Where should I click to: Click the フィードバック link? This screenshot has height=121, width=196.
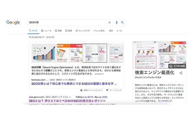click(x=115, y=90)
